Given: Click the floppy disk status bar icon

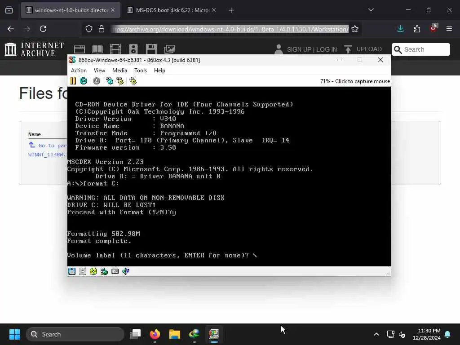Looking at the screenshot, I should pos(72,271).
